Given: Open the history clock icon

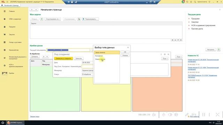Looking at the screenshot, I should tap(187, 2).
